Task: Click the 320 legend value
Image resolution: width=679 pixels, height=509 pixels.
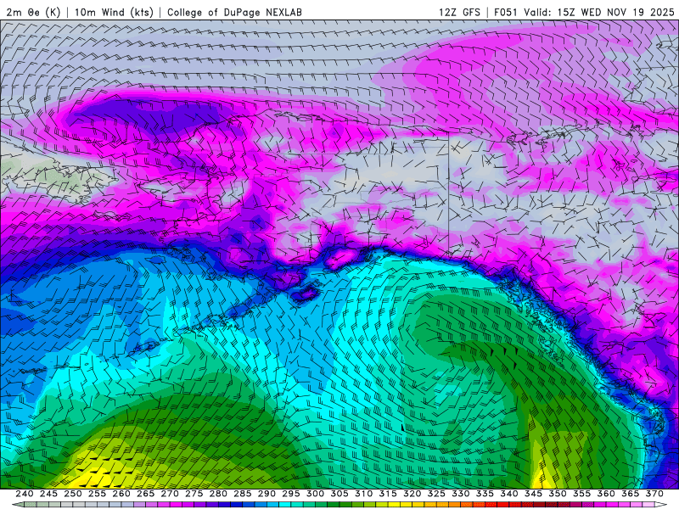Action: click(x=412, y=494)
